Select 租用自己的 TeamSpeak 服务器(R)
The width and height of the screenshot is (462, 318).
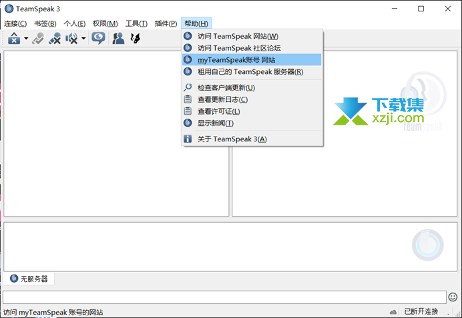pos(252,71)
